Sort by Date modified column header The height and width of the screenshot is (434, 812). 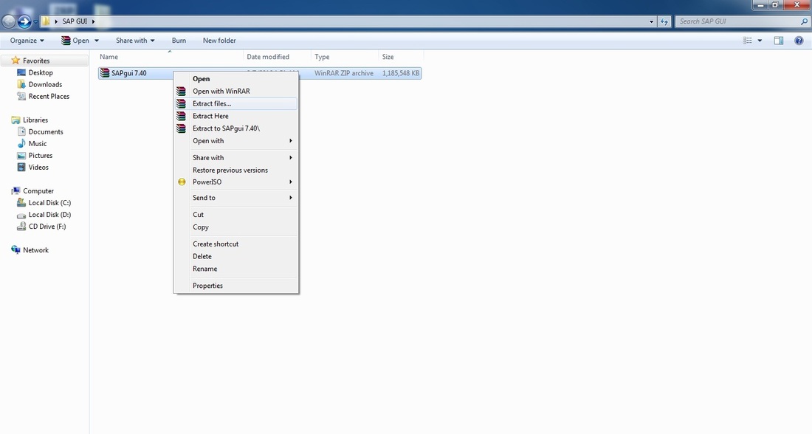tap(277, 56)
